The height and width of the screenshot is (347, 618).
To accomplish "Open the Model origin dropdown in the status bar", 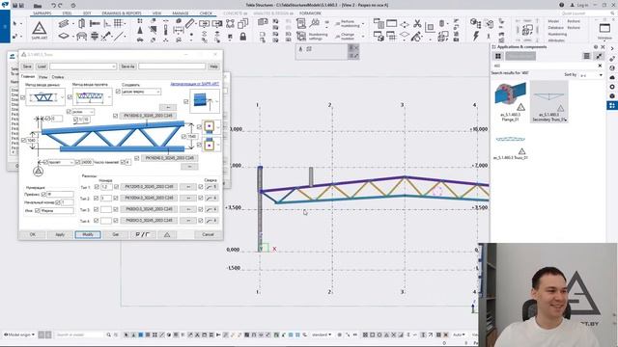I will pyautogui.click(x=19, y=334).
